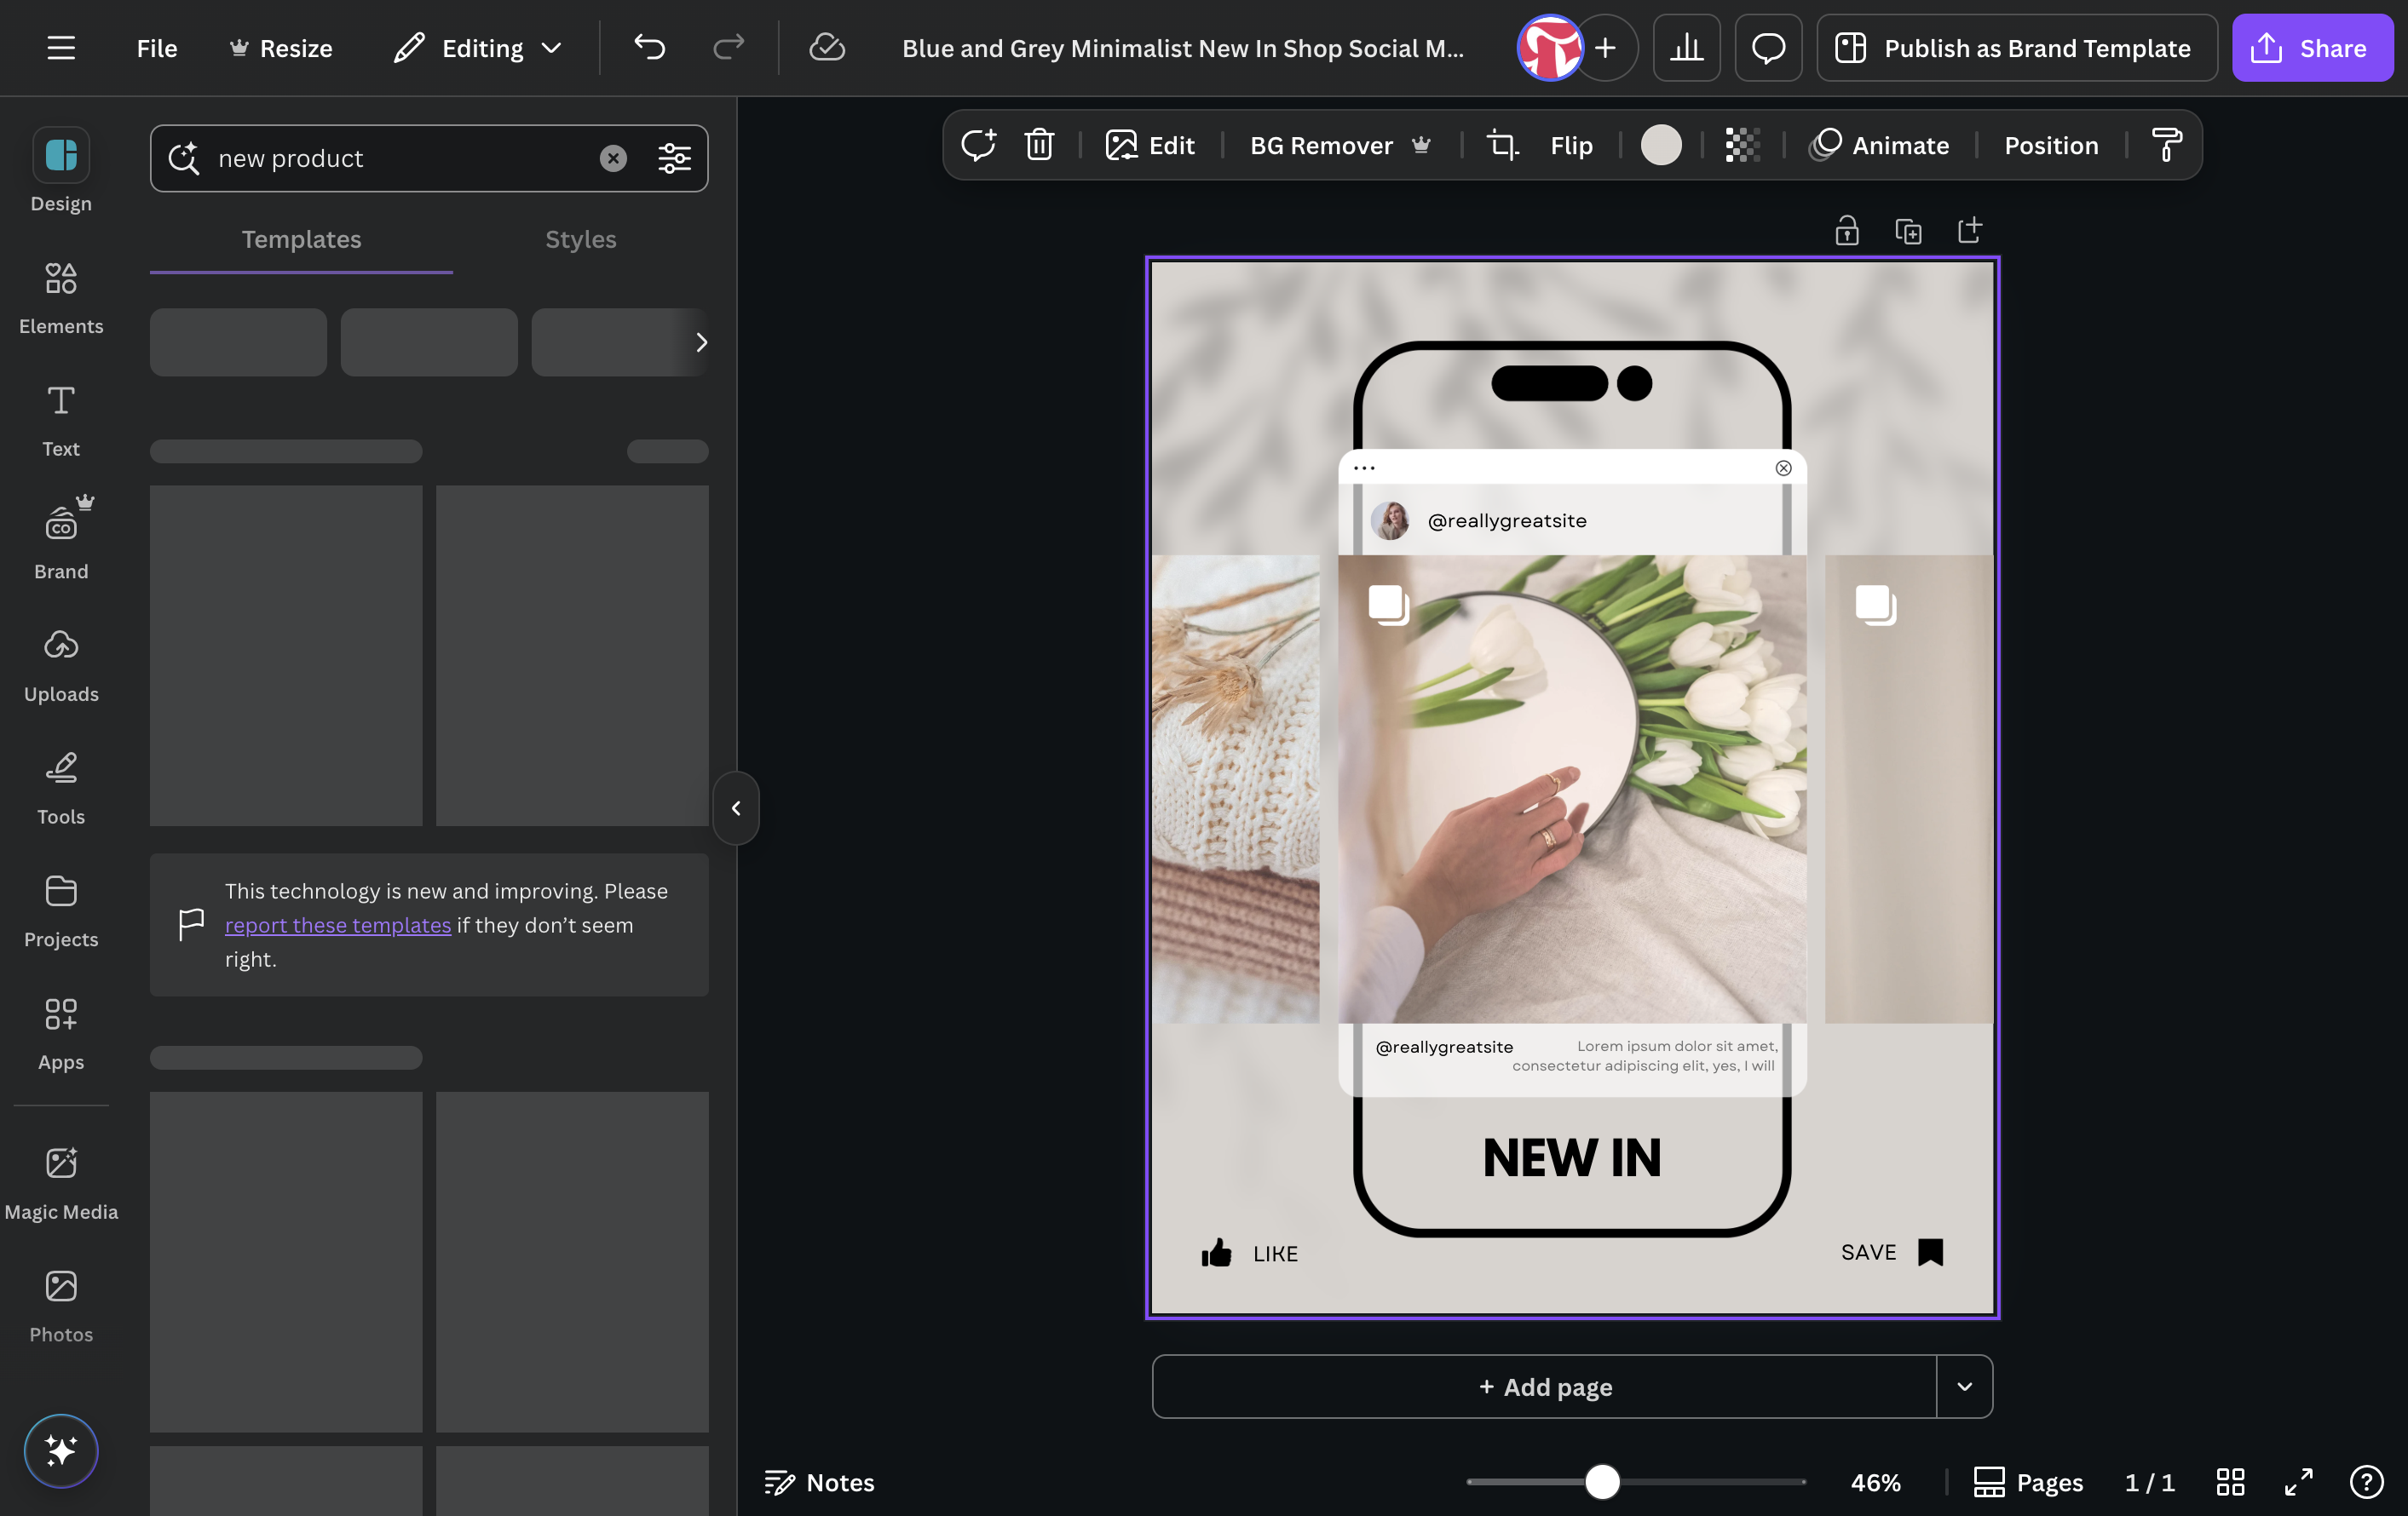Expand the Editing mode dropdown
2408x1516 pixels.
click(x=479, y=48)
